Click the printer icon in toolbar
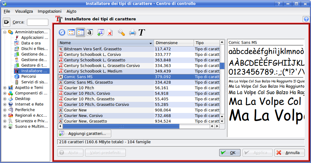The image size is (311, 163). [x=132, y=32]
